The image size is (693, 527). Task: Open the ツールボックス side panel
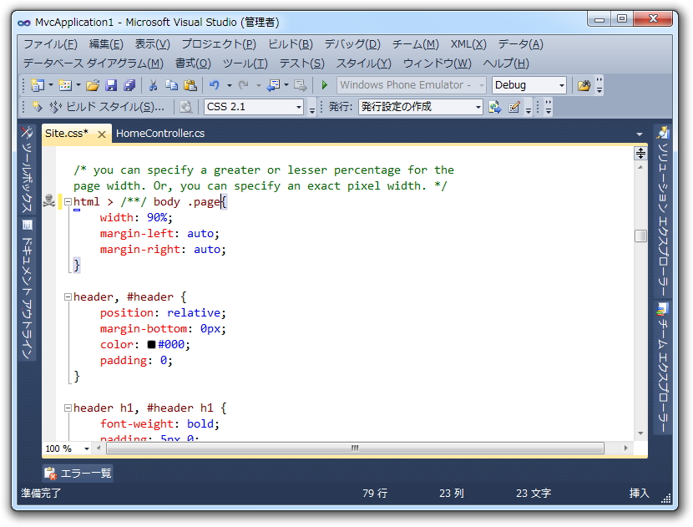tap(27, 170)
